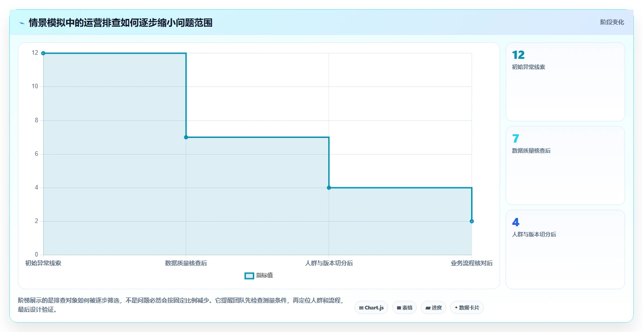Click the description paragraph starting 阶梯展示的是
The width and height of the screenshot is (643, 332).
click(x=181, y=305)
